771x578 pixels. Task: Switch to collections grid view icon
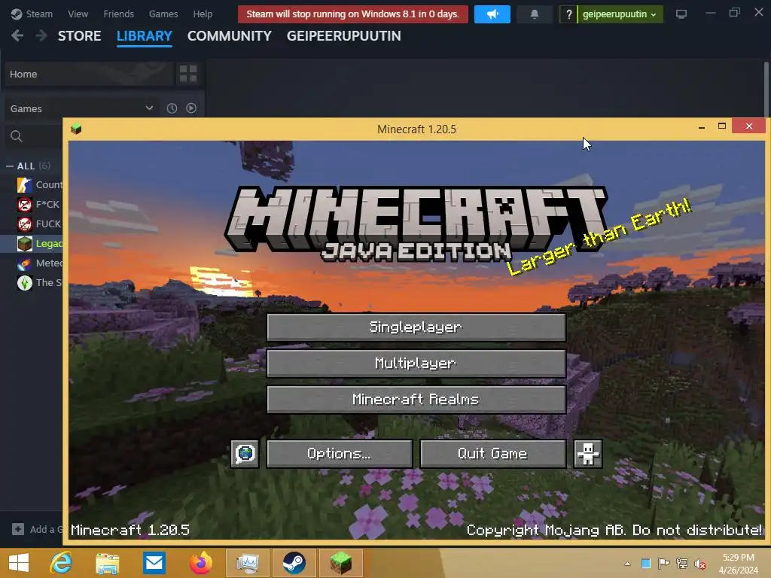(x=188, y=74)
